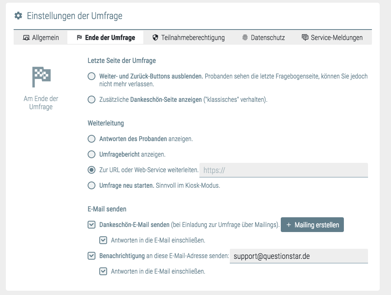Switch to the Ende der Umfrage tab

click(x=105, y=38)
